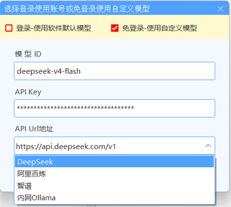Close the login selection dialog

pyautogui.click(x=220, y=9)
